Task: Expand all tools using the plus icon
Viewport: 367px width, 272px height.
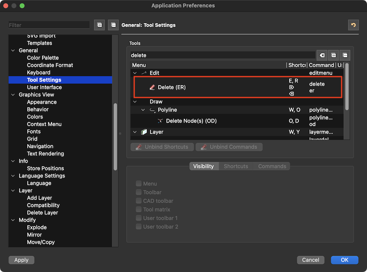Action: 334,55
